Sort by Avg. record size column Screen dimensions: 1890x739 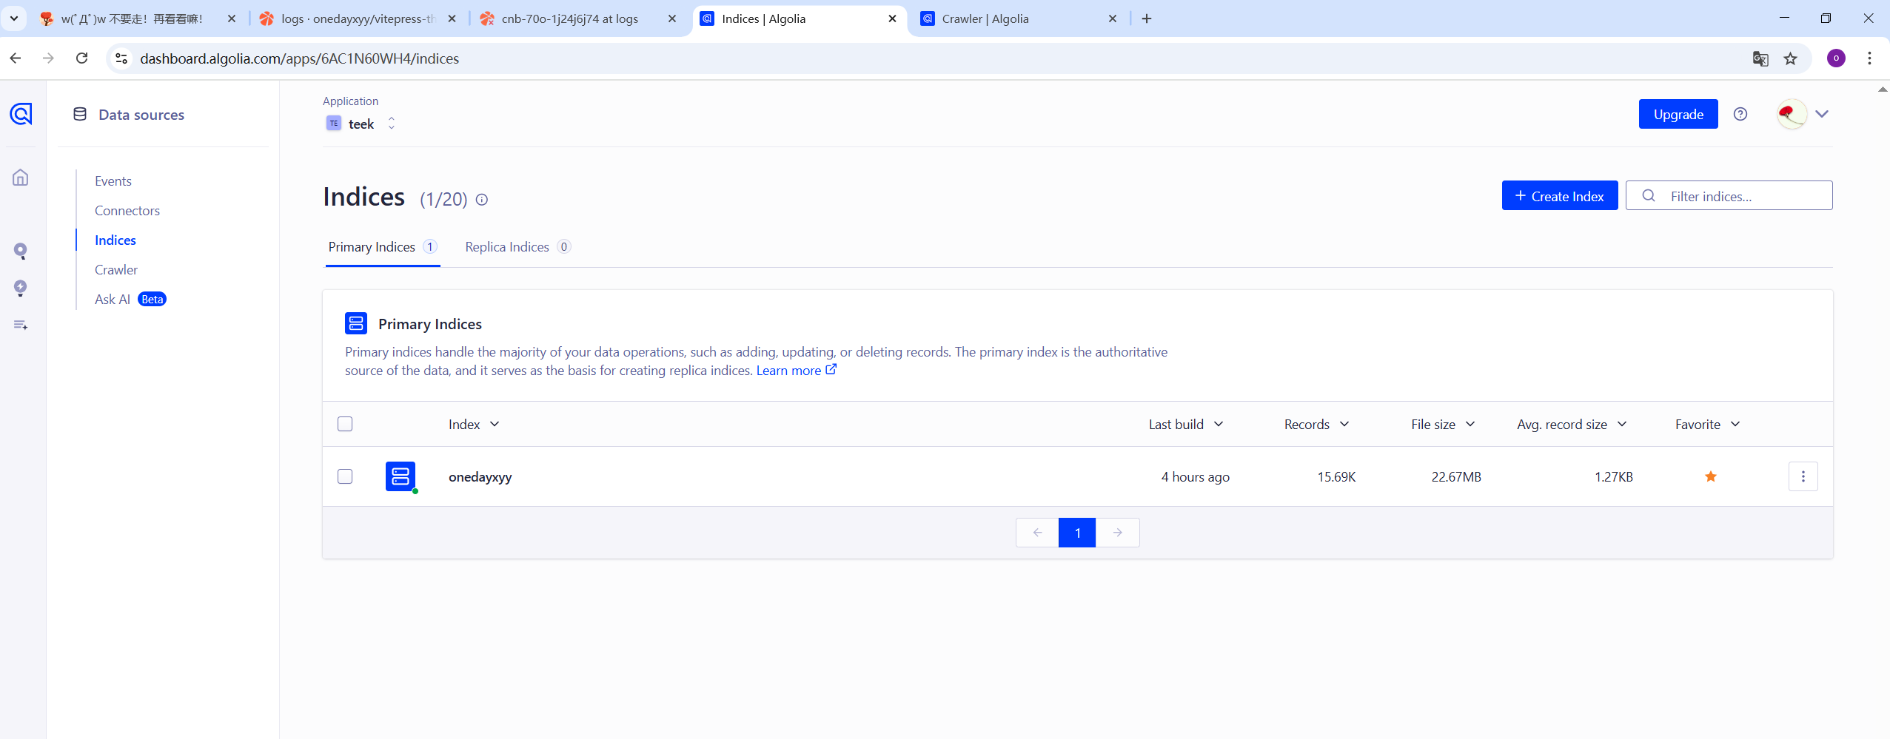pos(1572,424)
